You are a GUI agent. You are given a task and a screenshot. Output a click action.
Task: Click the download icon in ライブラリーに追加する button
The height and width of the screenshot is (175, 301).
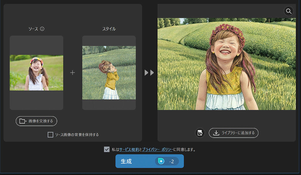(x=216, y=133)
